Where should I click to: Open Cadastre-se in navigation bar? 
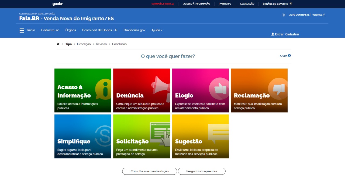pos(50,30)
